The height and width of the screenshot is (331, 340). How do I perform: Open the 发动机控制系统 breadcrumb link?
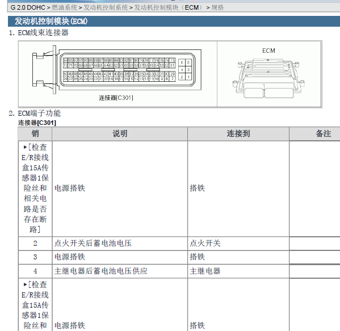click(106, 7)
